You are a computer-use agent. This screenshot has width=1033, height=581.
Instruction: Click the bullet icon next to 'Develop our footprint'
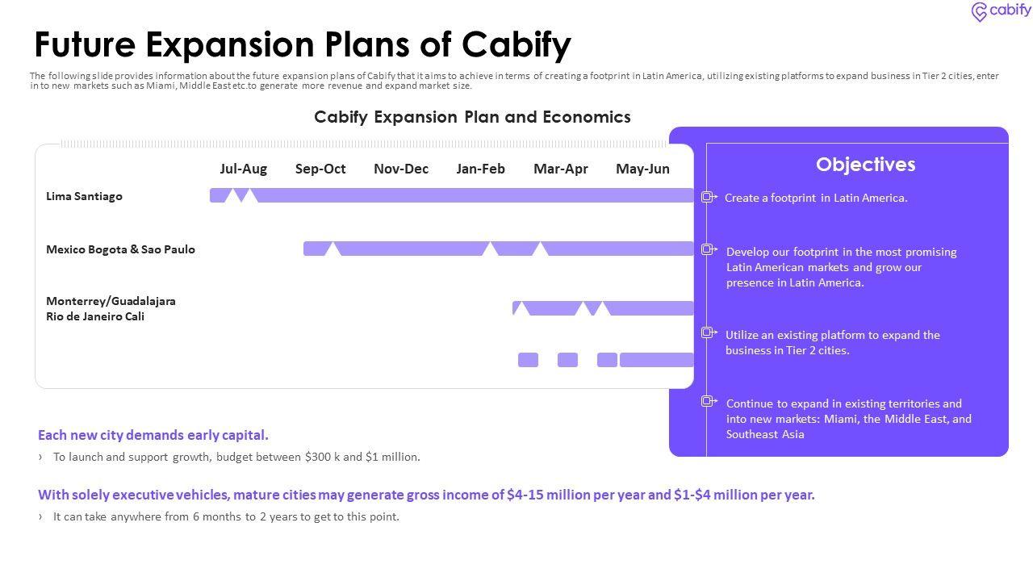(708, 250)
